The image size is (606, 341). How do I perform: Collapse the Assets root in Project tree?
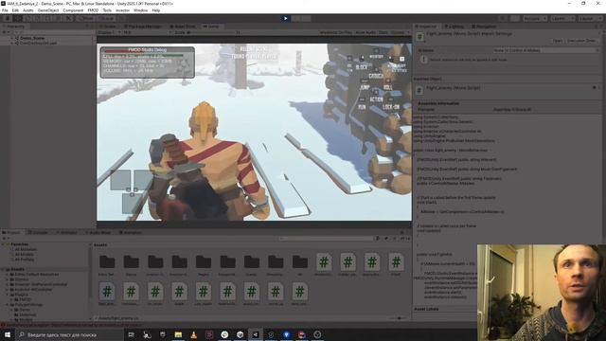coord(4,269)
